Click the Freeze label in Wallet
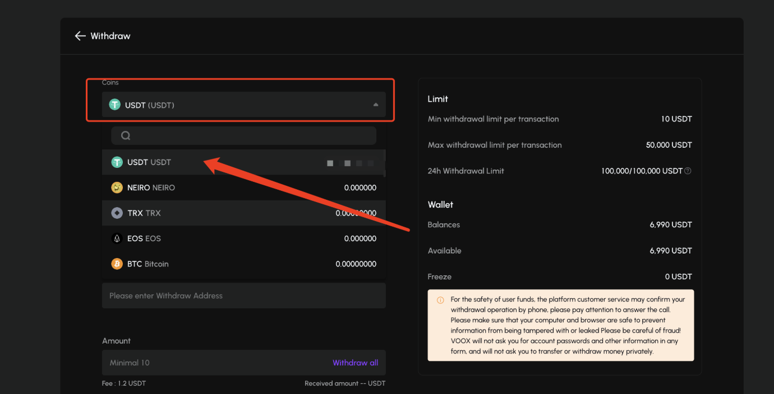 [440, 276]
